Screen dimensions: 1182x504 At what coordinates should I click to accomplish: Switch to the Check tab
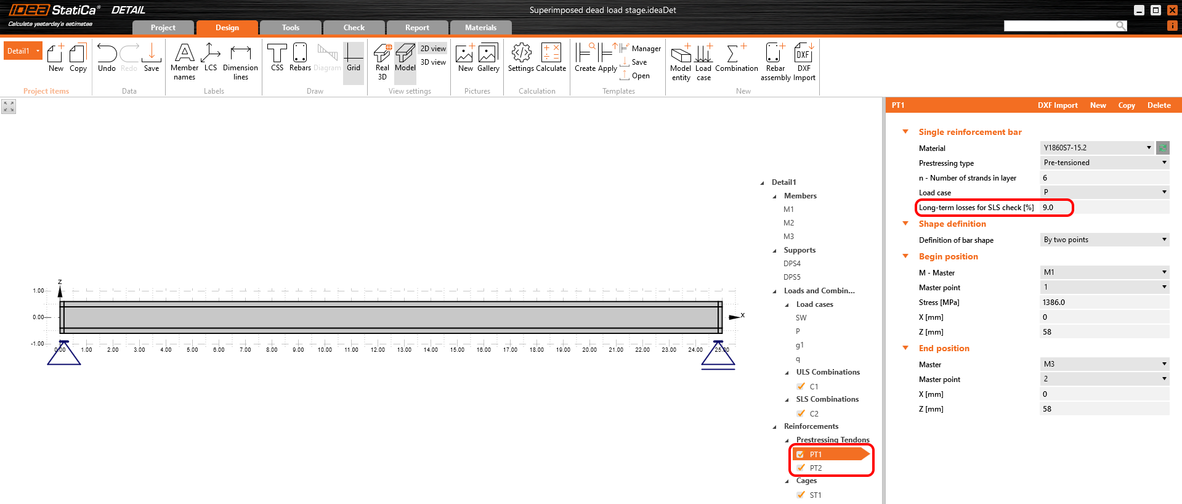tap(354, 28)
